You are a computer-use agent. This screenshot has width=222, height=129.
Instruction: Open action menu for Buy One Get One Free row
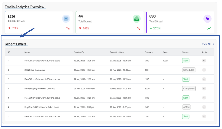[204, 107]
